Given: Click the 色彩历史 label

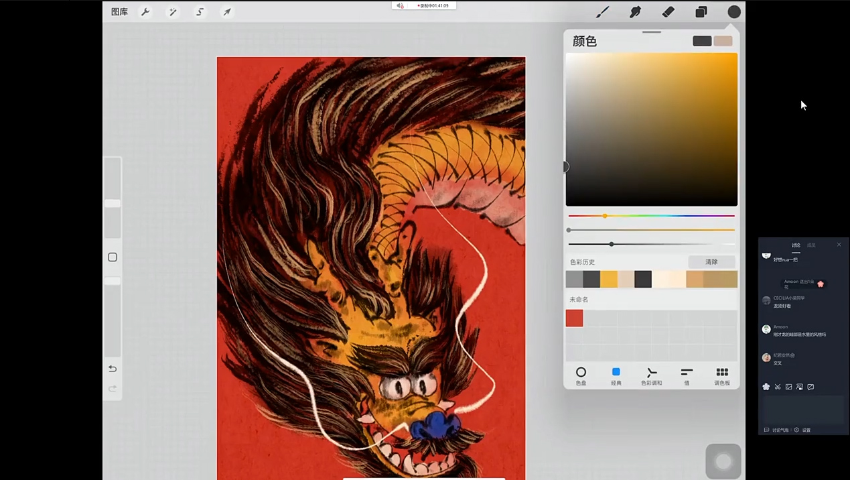Looking at the screenshot, I should pyautogui.click(x=582, y=262).
